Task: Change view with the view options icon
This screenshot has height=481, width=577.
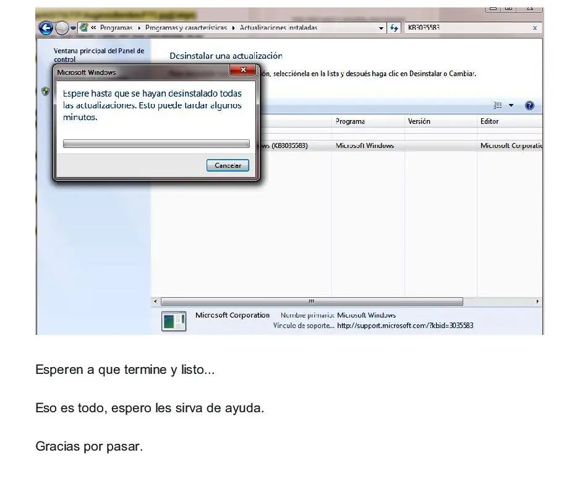Action: tap(497, 106)
